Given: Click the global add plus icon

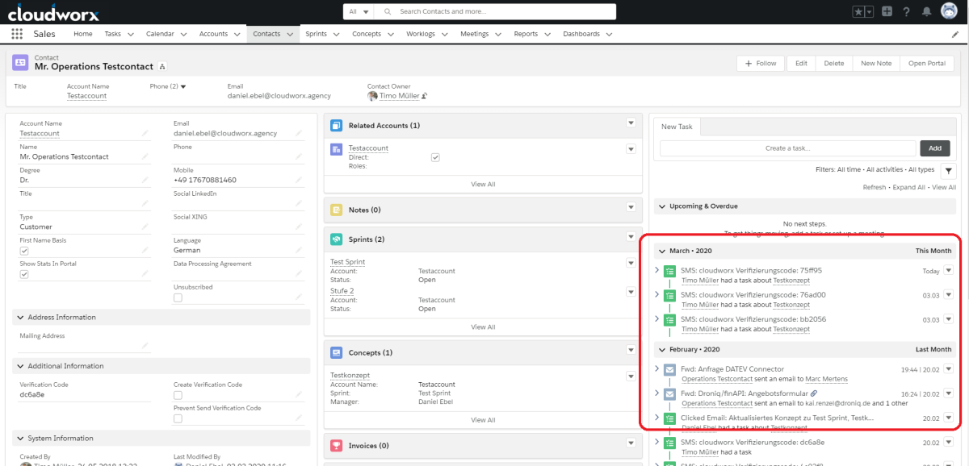Looking at the screenshot, I should coord(887,11).
